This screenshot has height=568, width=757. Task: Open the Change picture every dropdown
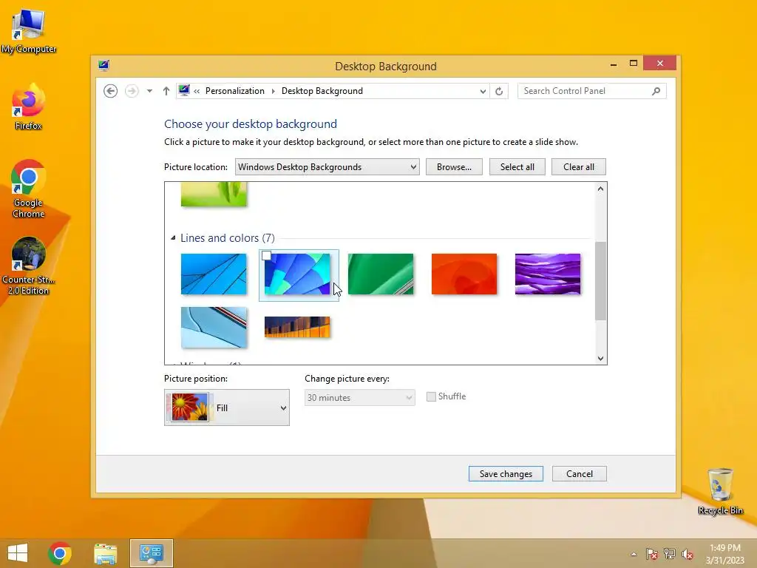coord(360,397)
